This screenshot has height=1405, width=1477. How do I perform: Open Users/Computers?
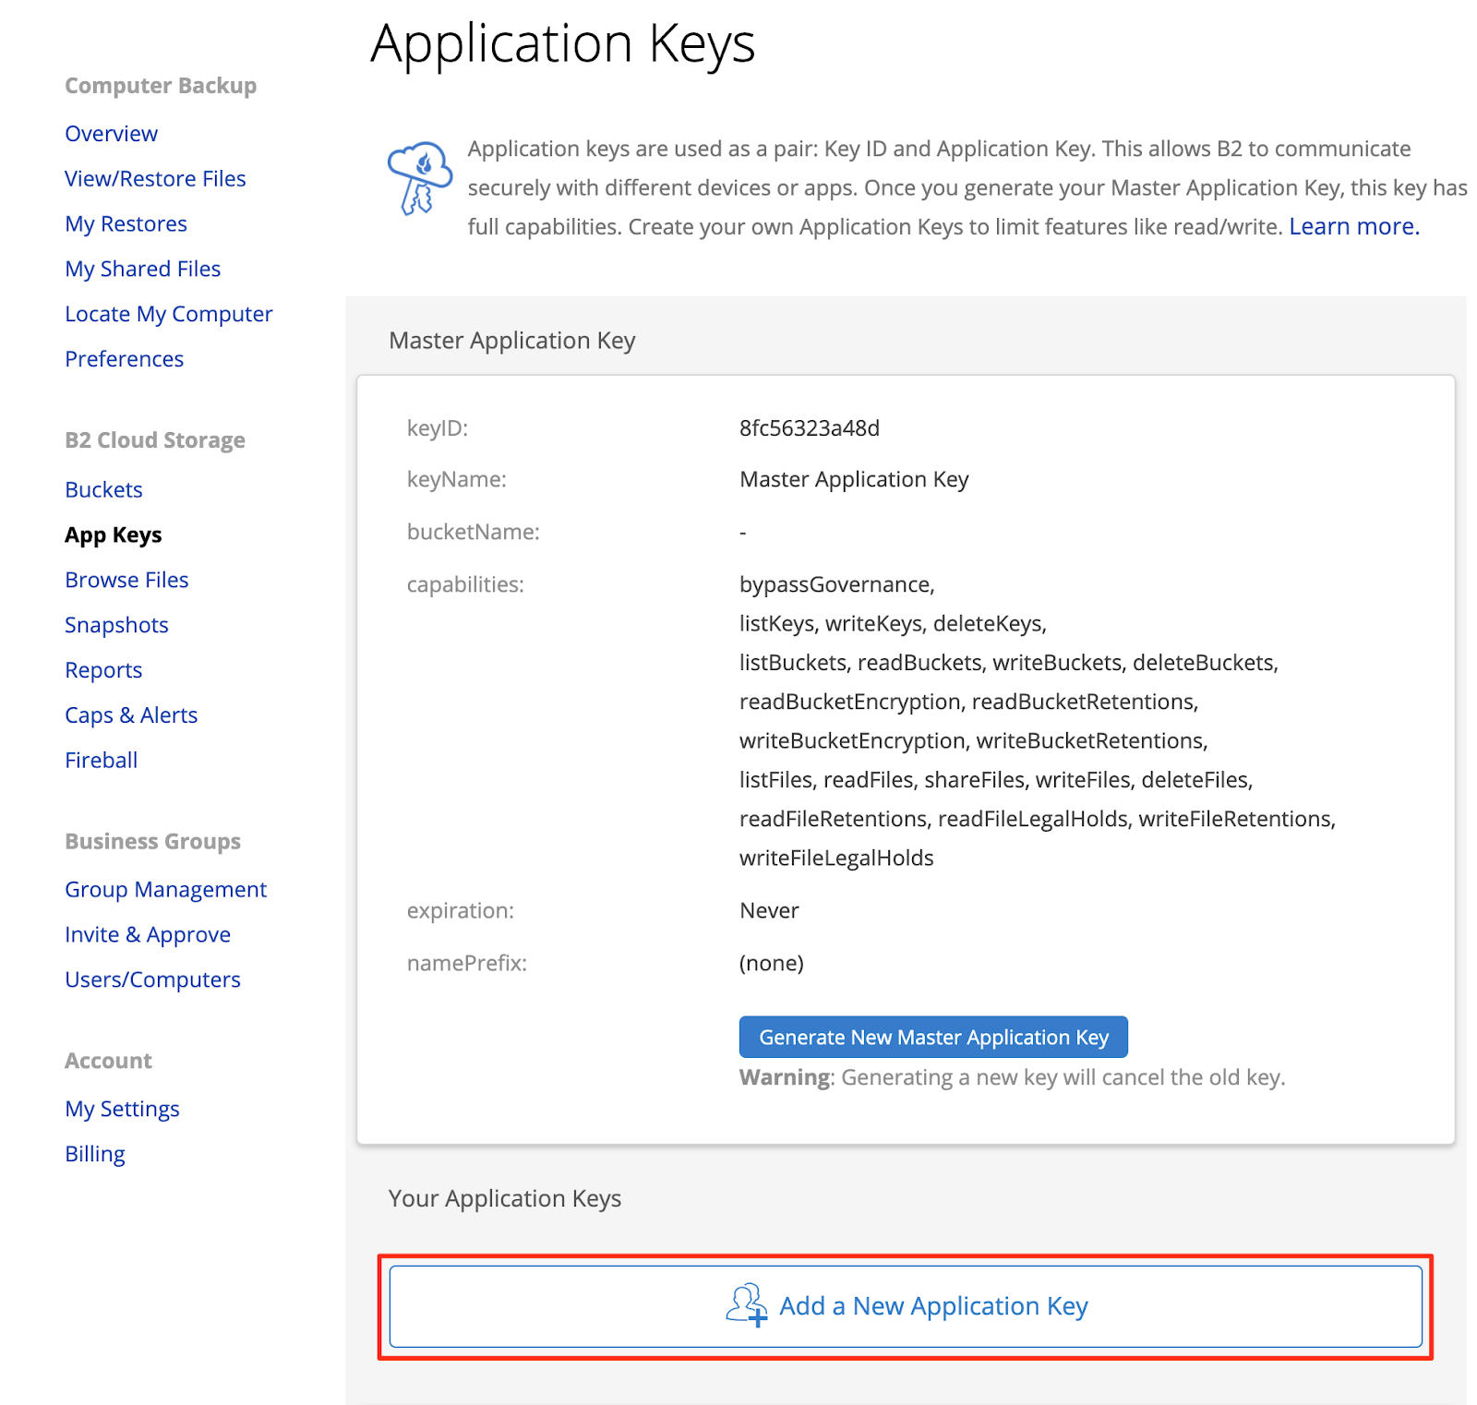[x=152, y=980]
